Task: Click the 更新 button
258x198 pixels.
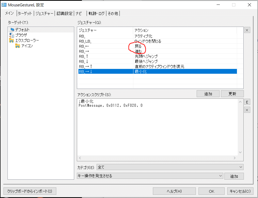Action: click(232, 94)
